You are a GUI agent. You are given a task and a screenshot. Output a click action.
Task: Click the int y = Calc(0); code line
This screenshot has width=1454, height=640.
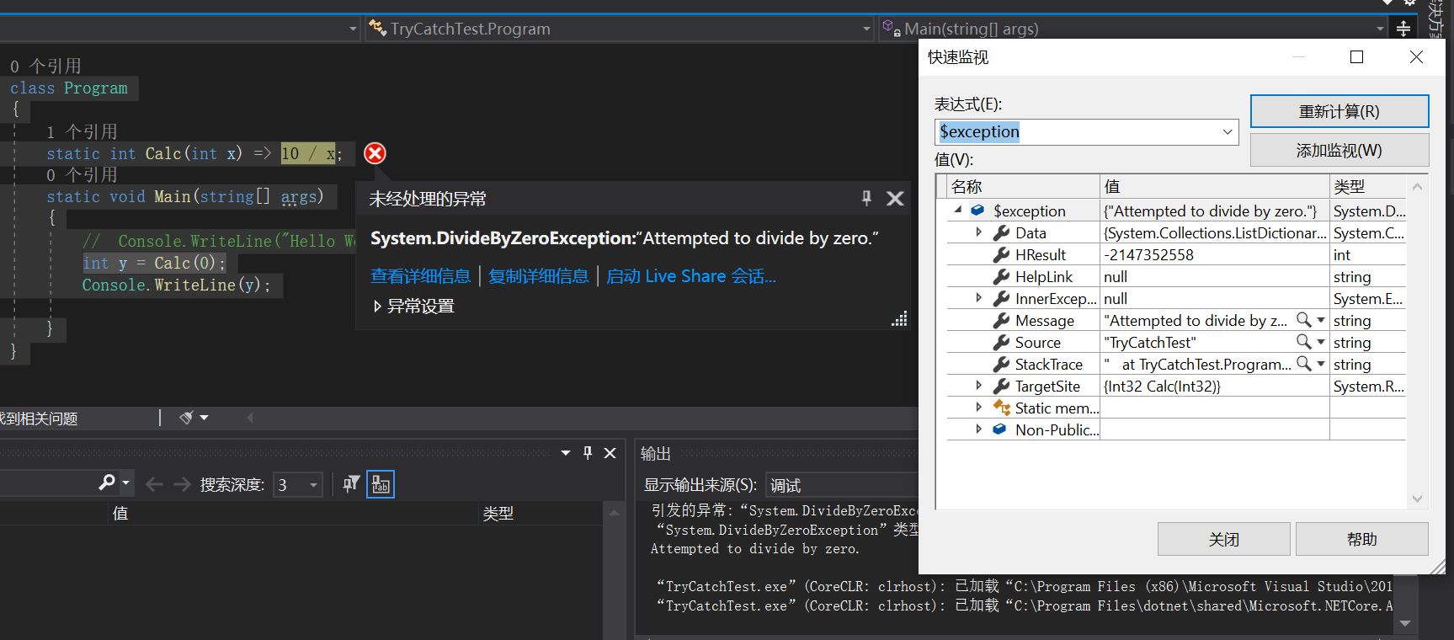(x=154, y=263)
